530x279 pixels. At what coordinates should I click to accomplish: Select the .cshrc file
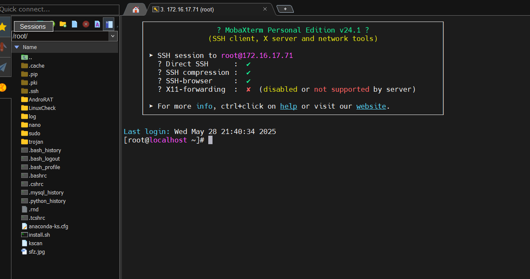[x=33, y=184]
